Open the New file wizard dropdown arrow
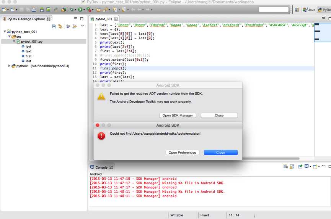The height and width of the screenshot is (219, 331). pyautogui.click(x=8, y=10)
